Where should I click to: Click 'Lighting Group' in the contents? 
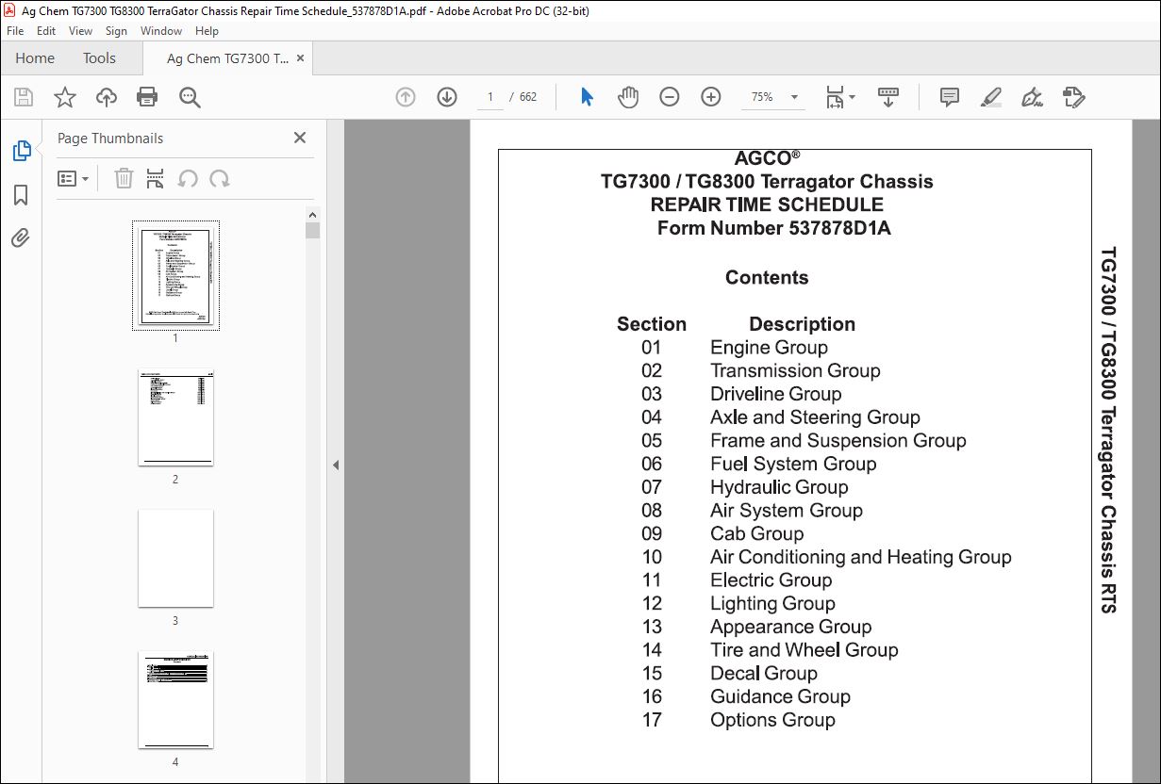click(x=772, y=603)
